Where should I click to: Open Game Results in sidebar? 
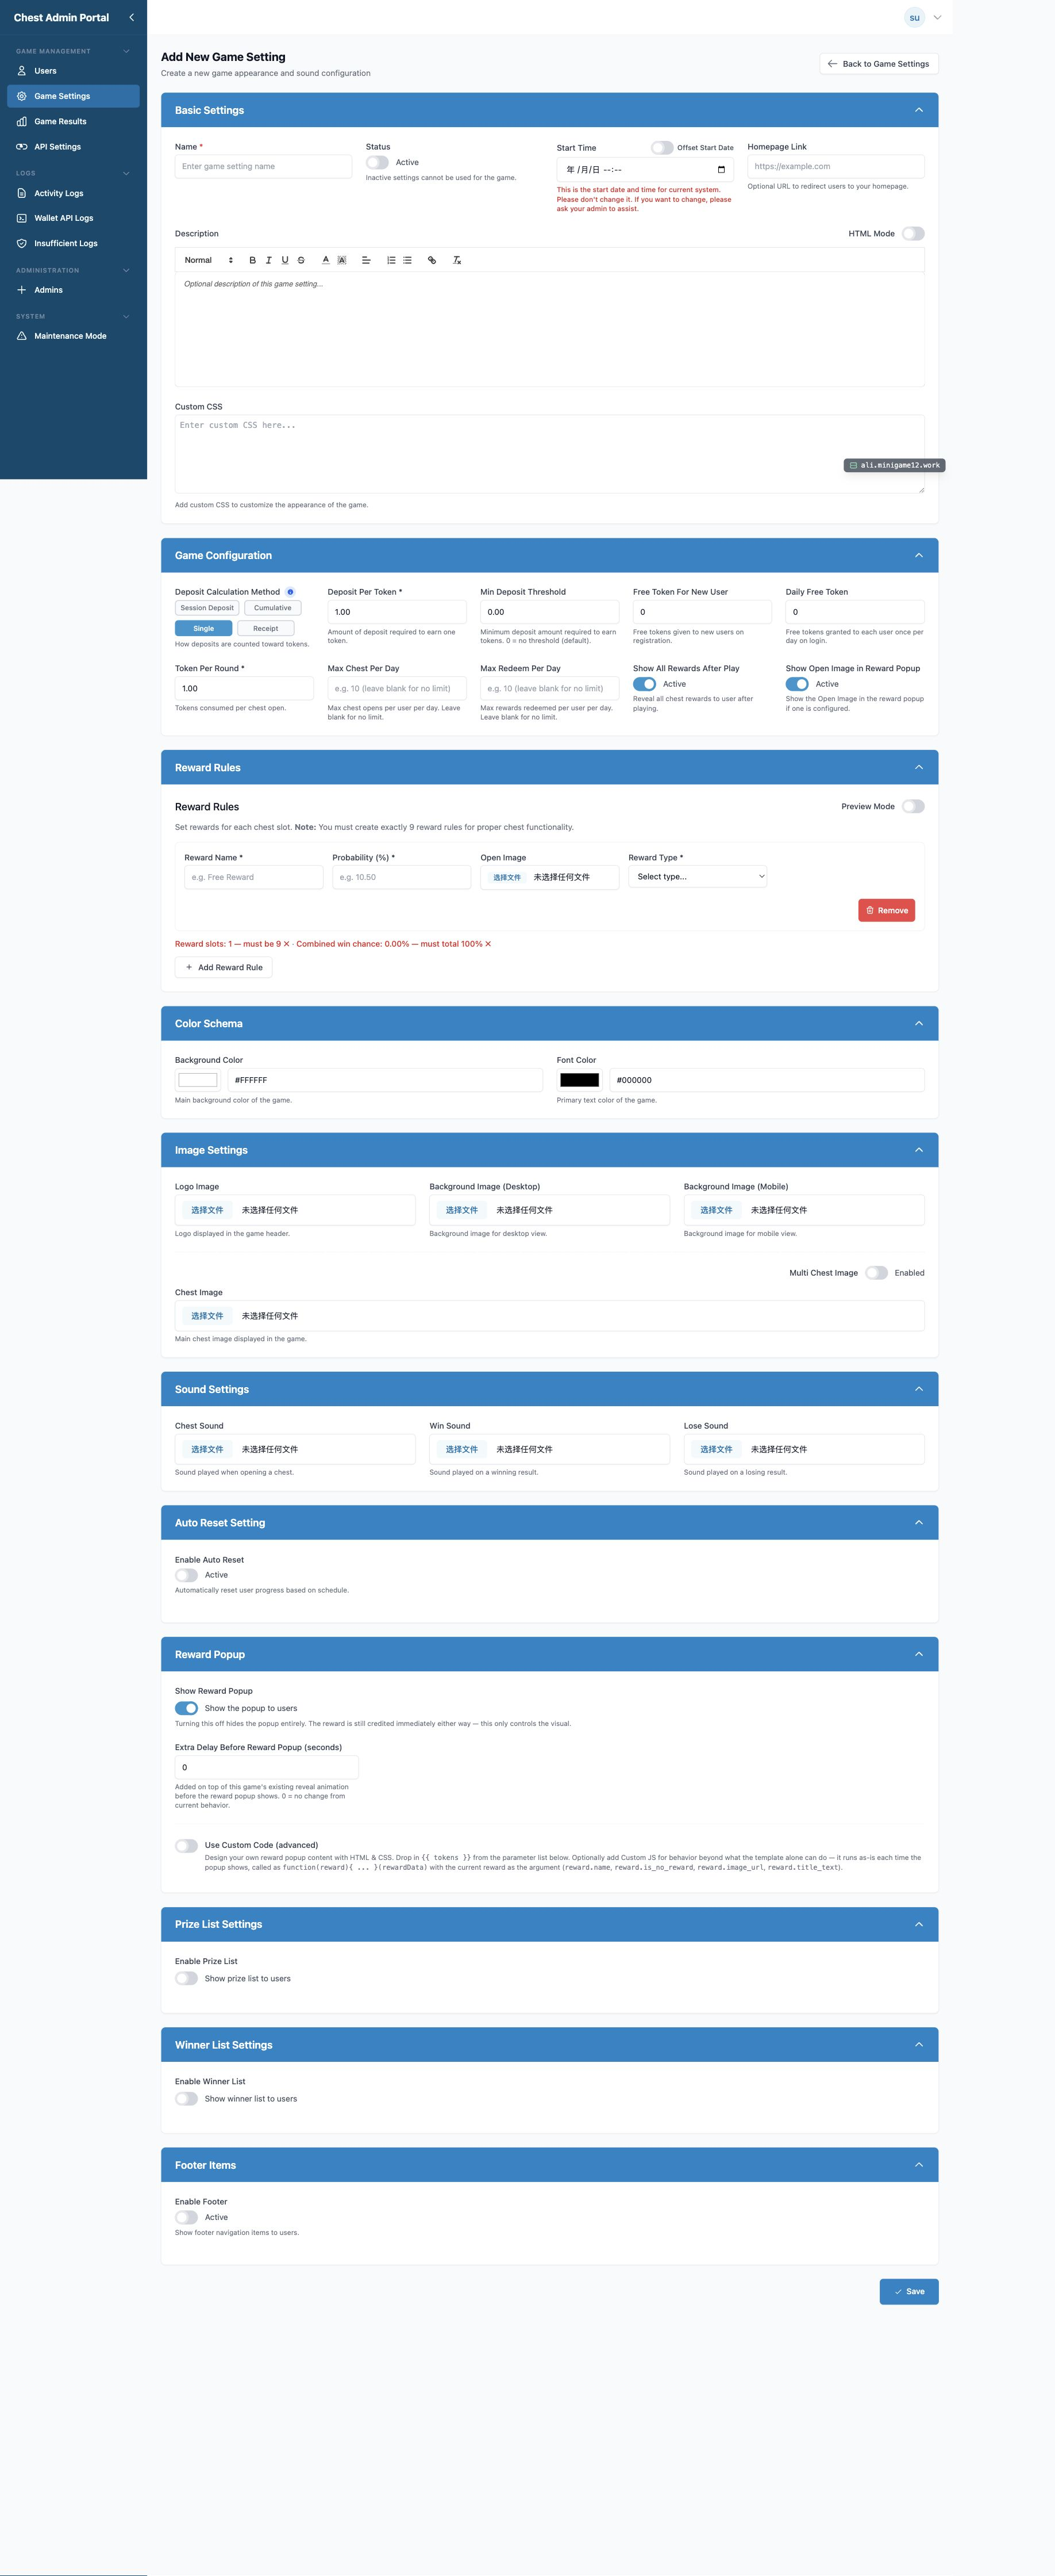[x=73, y=121]
